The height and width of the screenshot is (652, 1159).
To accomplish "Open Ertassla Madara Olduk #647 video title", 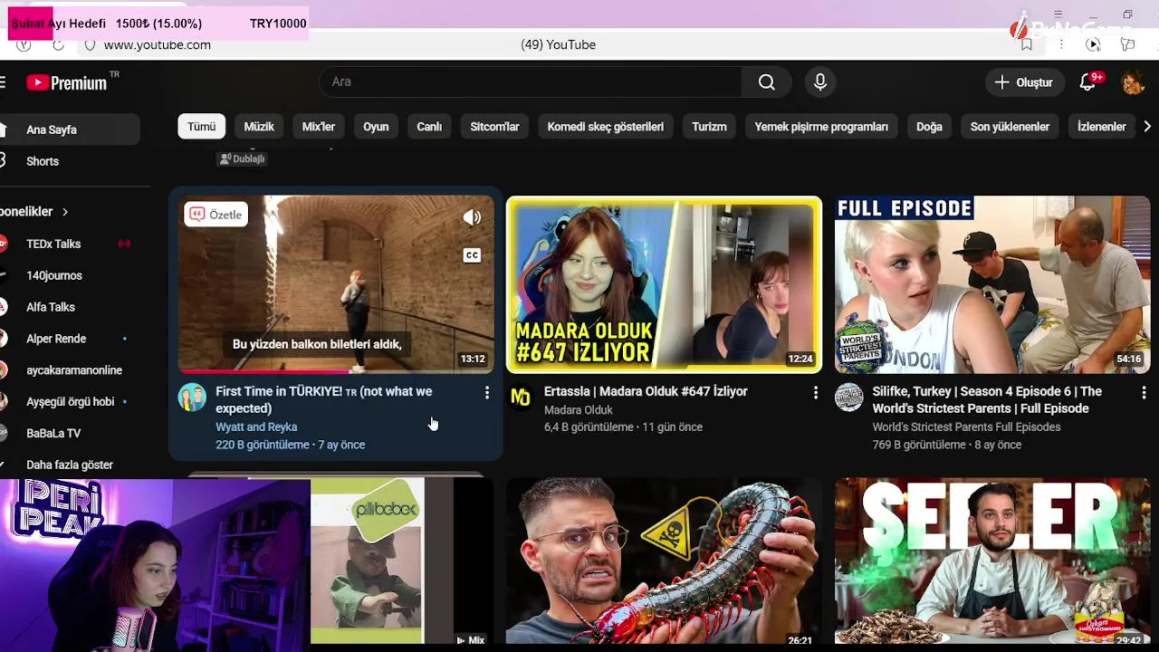I will point(646,391).
